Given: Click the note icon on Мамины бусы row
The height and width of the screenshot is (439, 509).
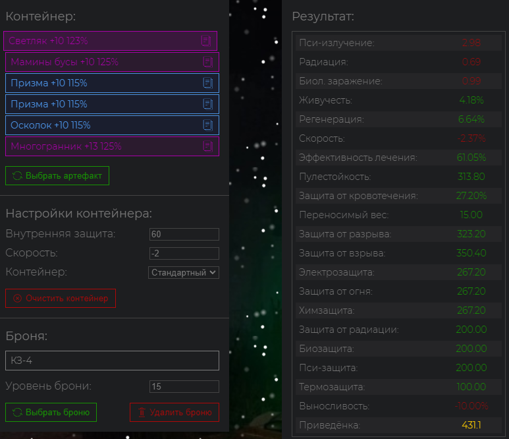Looking at the screenshot, I should click(208, 62).
